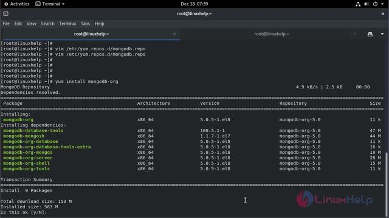Image resolution: width=389 pixels, height=218 pixels.
Task: Open the tab list dropdown arrow
Action: pos(382,34)
